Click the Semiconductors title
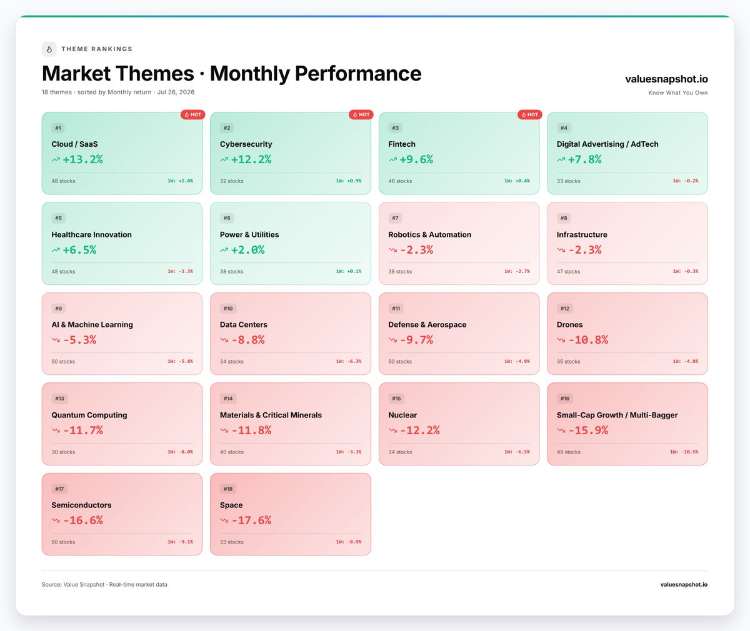This screenshot has width=750, height=631. 81,505
